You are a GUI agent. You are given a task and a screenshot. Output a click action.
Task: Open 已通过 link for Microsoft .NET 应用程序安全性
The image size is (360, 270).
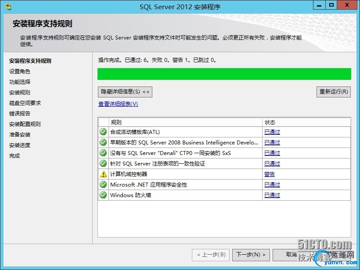point(272,184)
